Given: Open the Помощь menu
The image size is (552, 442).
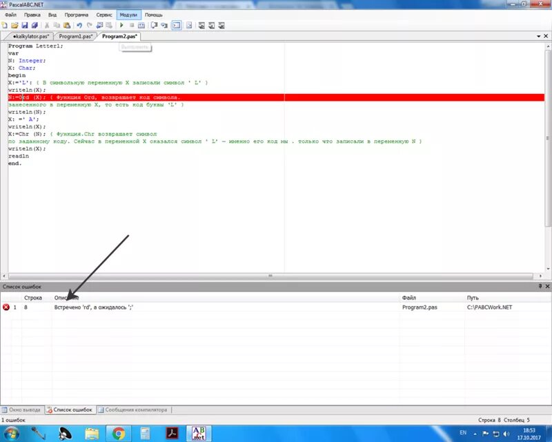Looking at the screenshot, I should 154,15.
